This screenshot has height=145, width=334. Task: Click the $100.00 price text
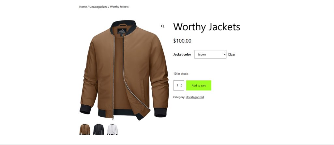coord(182,41)
